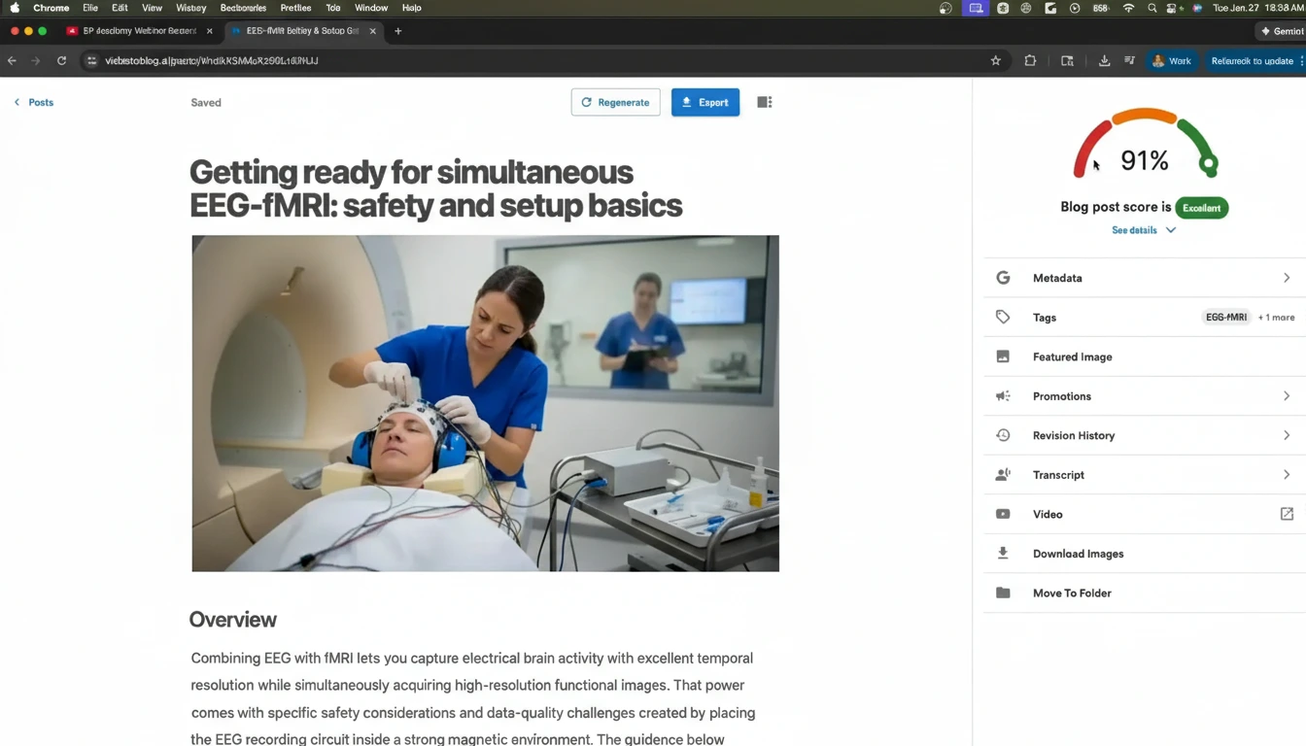Open Revision History clock icon

(1003, 435)
